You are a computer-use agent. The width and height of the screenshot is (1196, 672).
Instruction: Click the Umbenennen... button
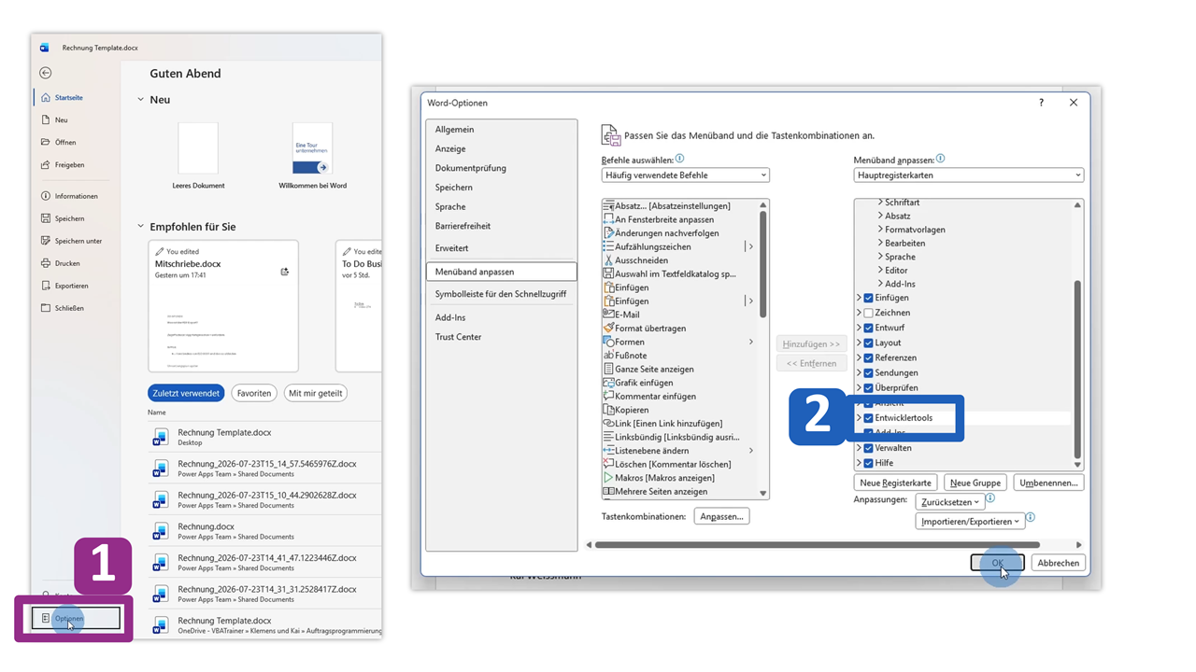[x=1049, y=483]
